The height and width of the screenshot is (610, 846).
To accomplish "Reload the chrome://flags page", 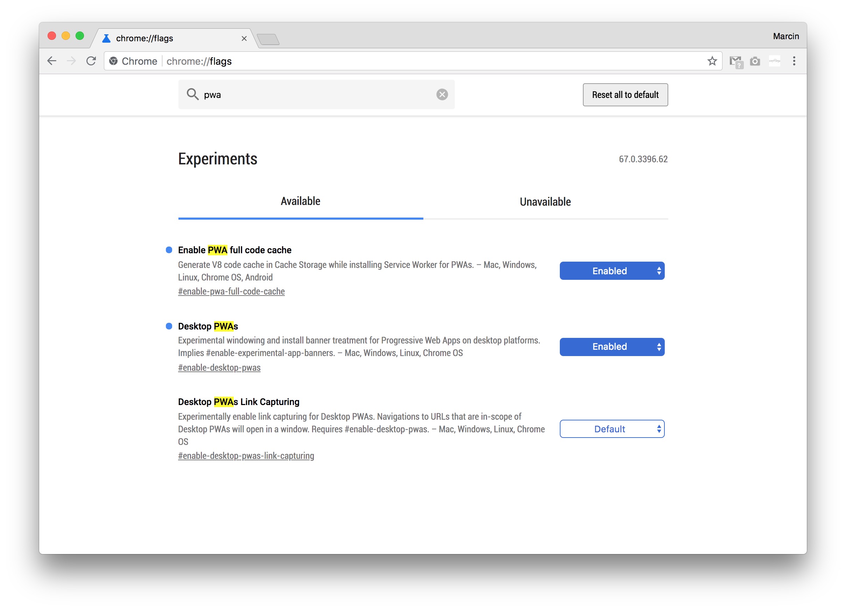I will coord(91,61).
